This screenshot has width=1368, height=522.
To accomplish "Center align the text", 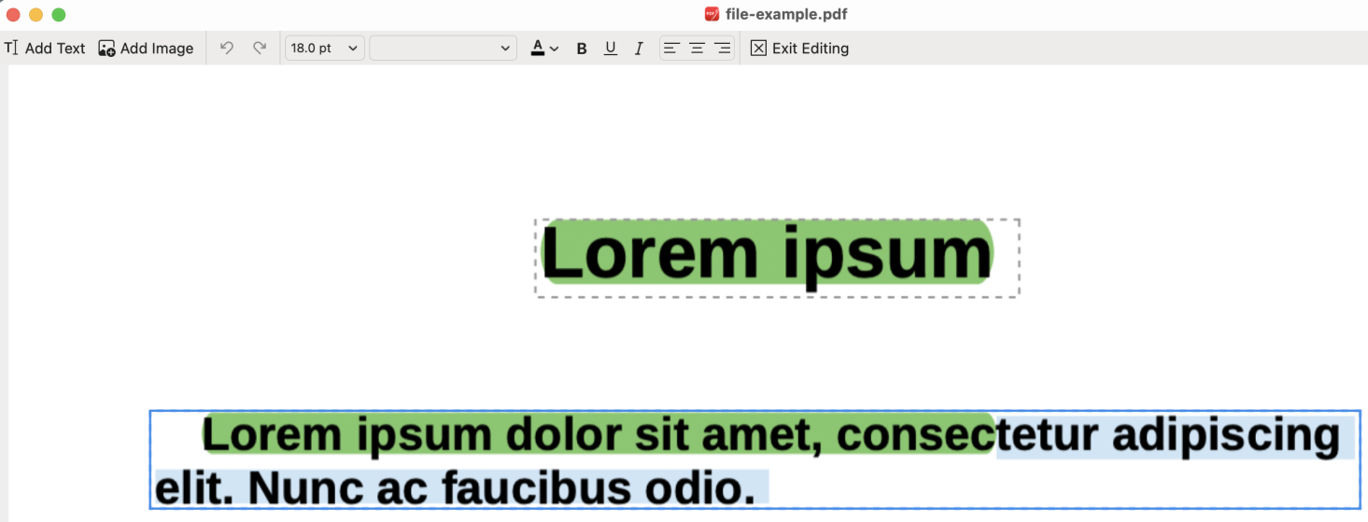I will click(697, 49).
